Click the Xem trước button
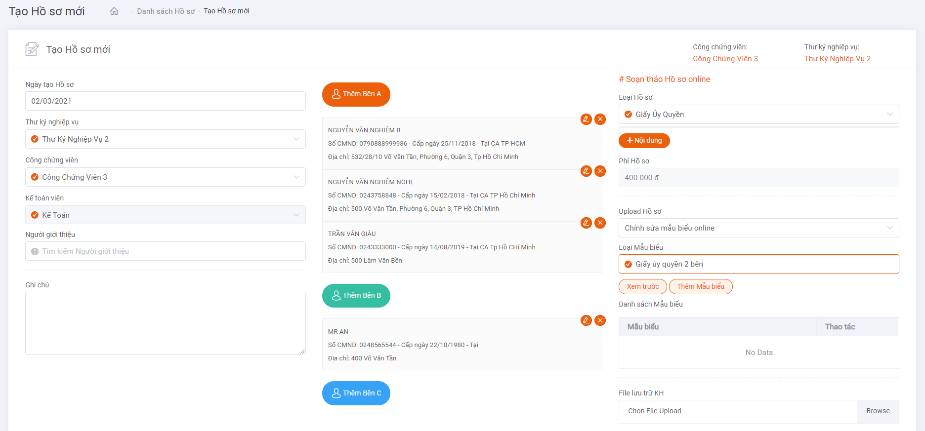 click(x=642, y=286)
